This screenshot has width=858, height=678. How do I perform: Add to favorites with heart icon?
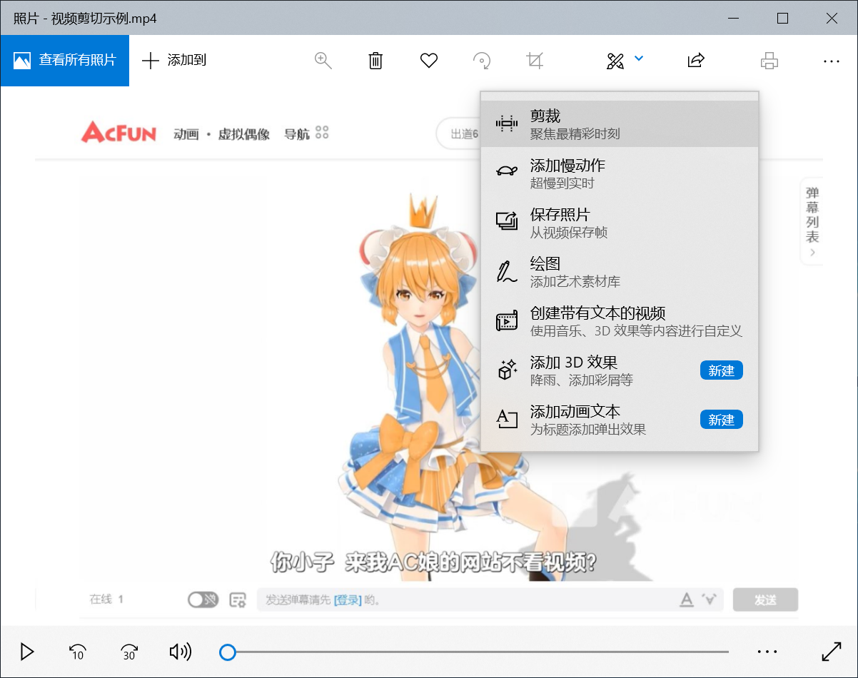[x=428, y=61]
